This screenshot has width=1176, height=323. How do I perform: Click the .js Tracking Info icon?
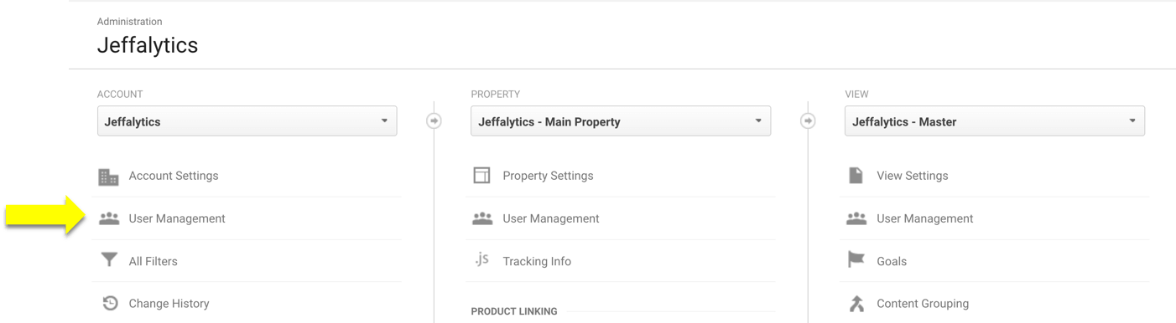(x=481, y=260)
